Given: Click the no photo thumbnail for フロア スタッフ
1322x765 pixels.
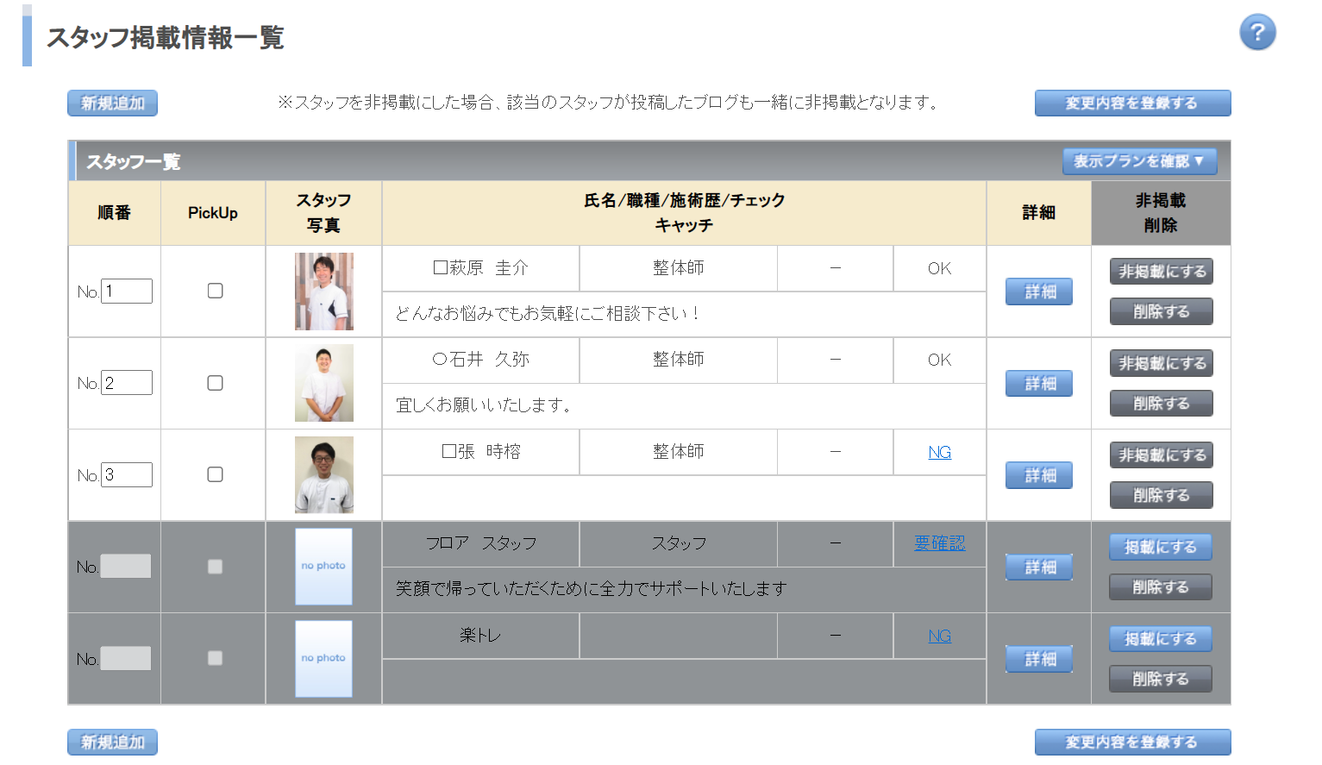Looking at the screenshot, I should coord(323,567).
